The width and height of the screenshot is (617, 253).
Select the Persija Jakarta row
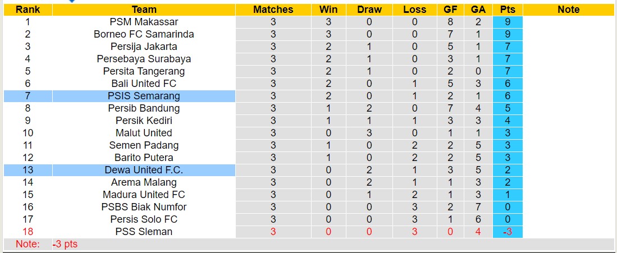[x=144, y=47]
